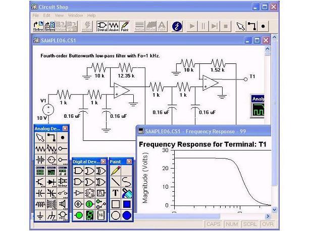Pick the seven-segment display in Digital Devices
The image size is (309, 231).
tap(89, 215)
